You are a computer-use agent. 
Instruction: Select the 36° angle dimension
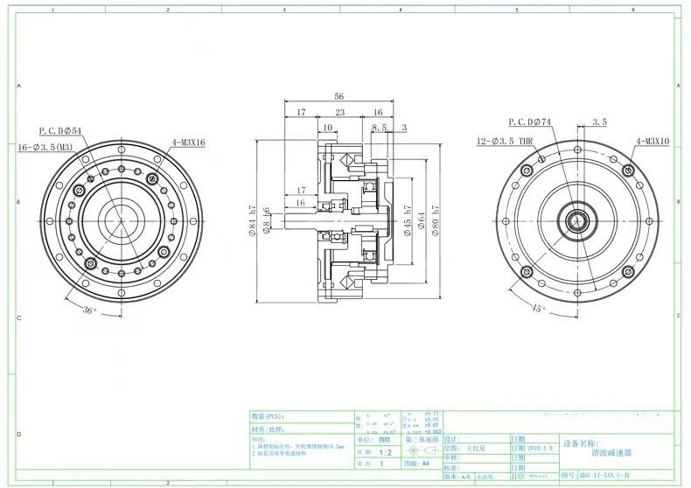89,310
